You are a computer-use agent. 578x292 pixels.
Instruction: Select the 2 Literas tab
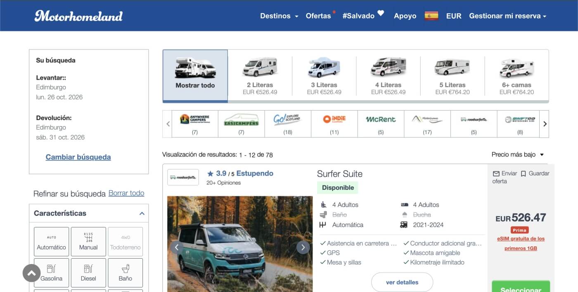260,75
